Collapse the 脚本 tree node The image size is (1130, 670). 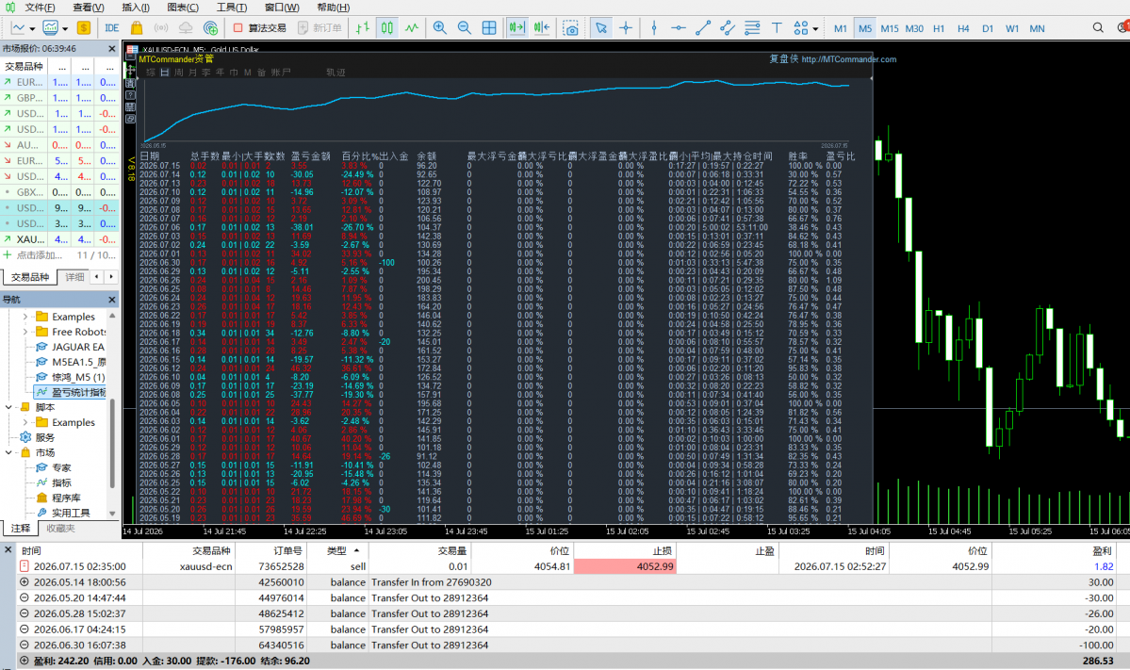pyautogui.click(x=8, y=407)
